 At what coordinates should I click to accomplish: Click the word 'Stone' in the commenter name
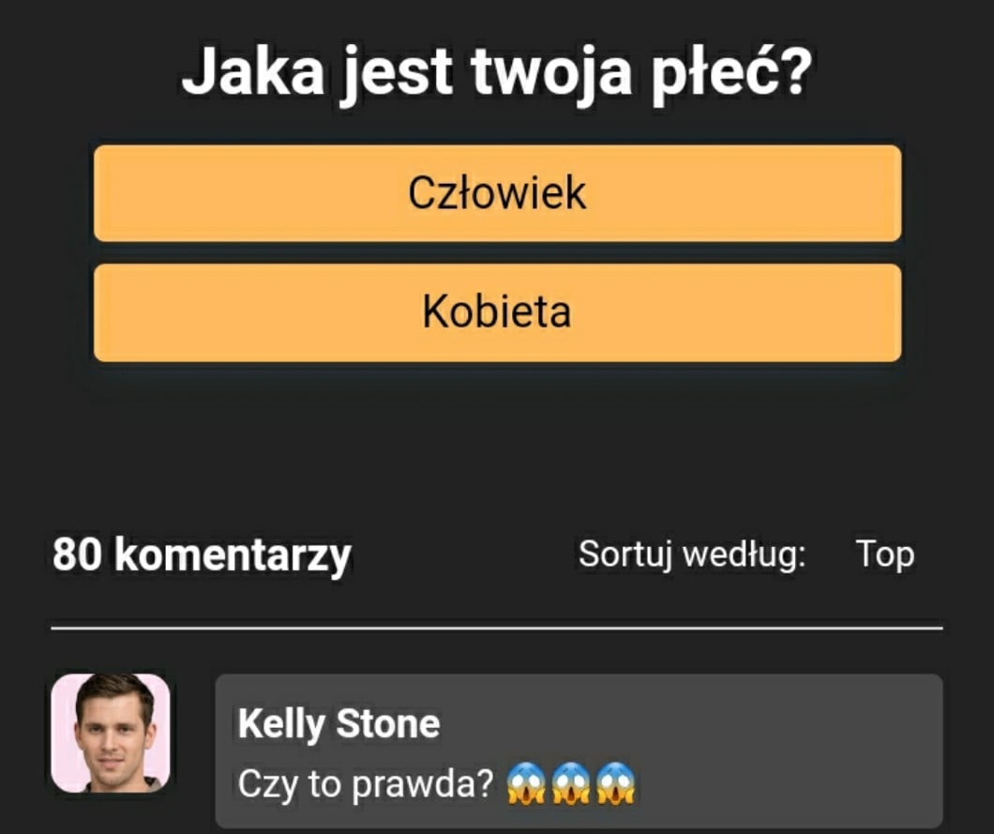[388, 723]
